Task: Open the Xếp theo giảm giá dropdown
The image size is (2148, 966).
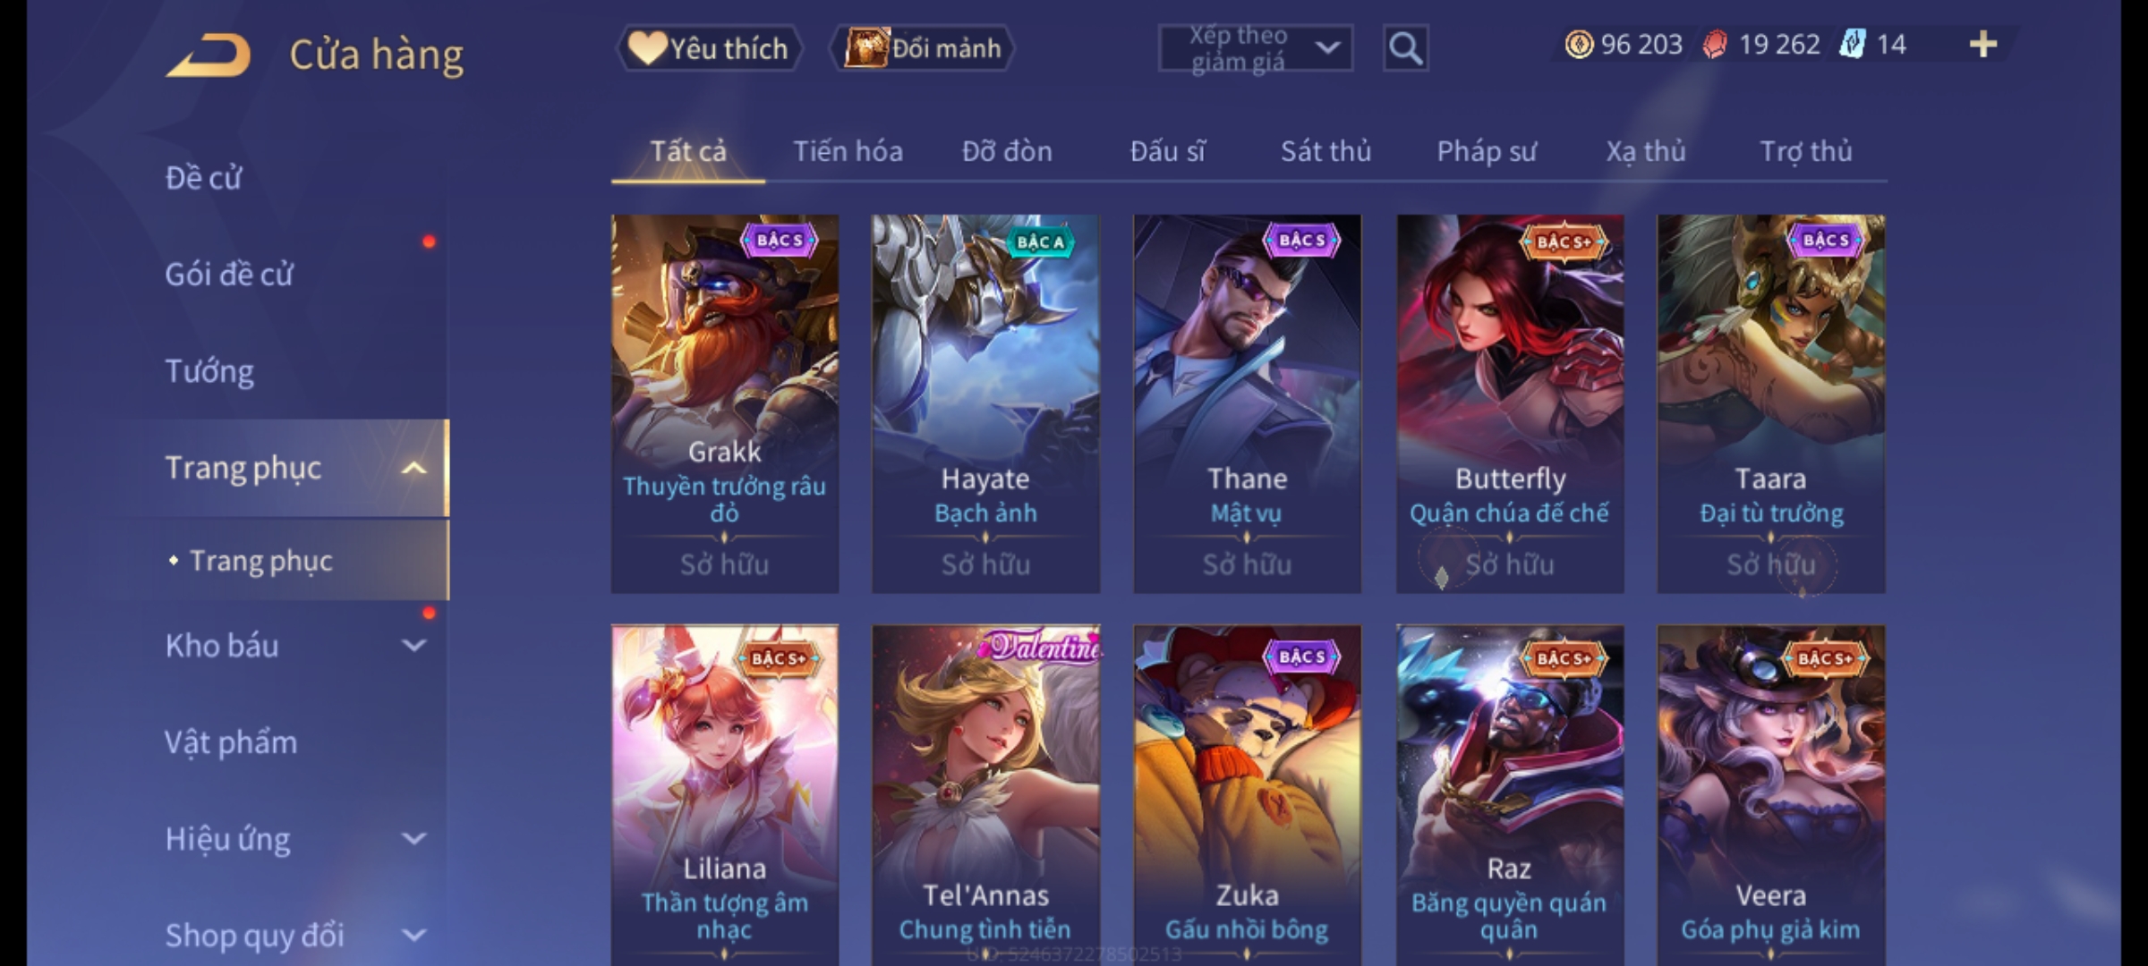Action: click(x=1256, y=48)
